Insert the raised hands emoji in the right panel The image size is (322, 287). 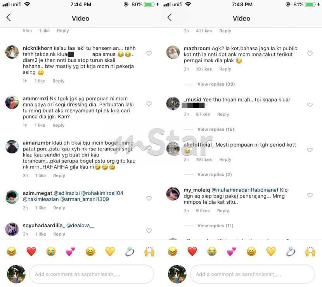point(310,251)
